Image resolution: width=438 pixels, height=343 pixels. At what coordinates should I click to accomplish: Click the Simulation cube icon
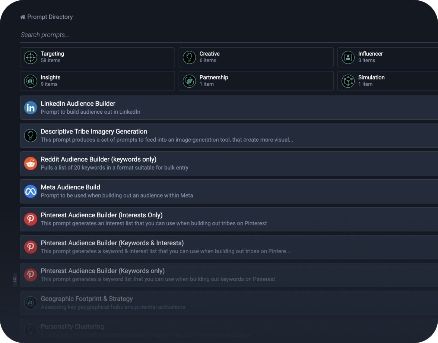348,81
